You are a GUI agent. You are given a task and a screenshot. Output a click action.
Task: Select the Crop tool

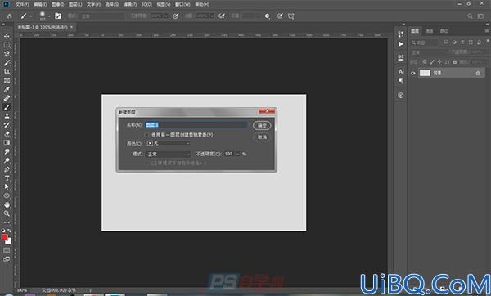(7, 72)
